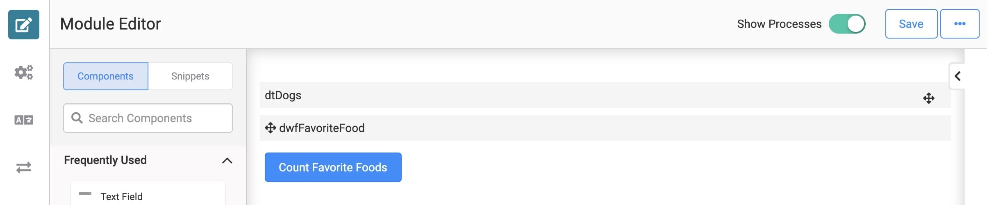Select the dtDogs component row
Screen dimensions: 987x205
tap(605, 95)
